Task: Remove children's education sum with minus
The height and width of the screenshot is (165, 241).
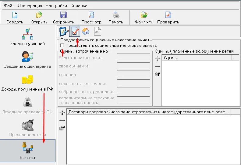Action: click(157, 67)
